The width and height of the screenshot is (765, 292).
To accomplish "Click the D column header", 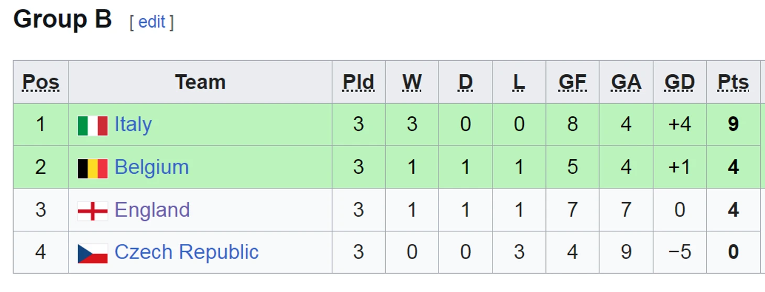I will [x=465, y=82].
